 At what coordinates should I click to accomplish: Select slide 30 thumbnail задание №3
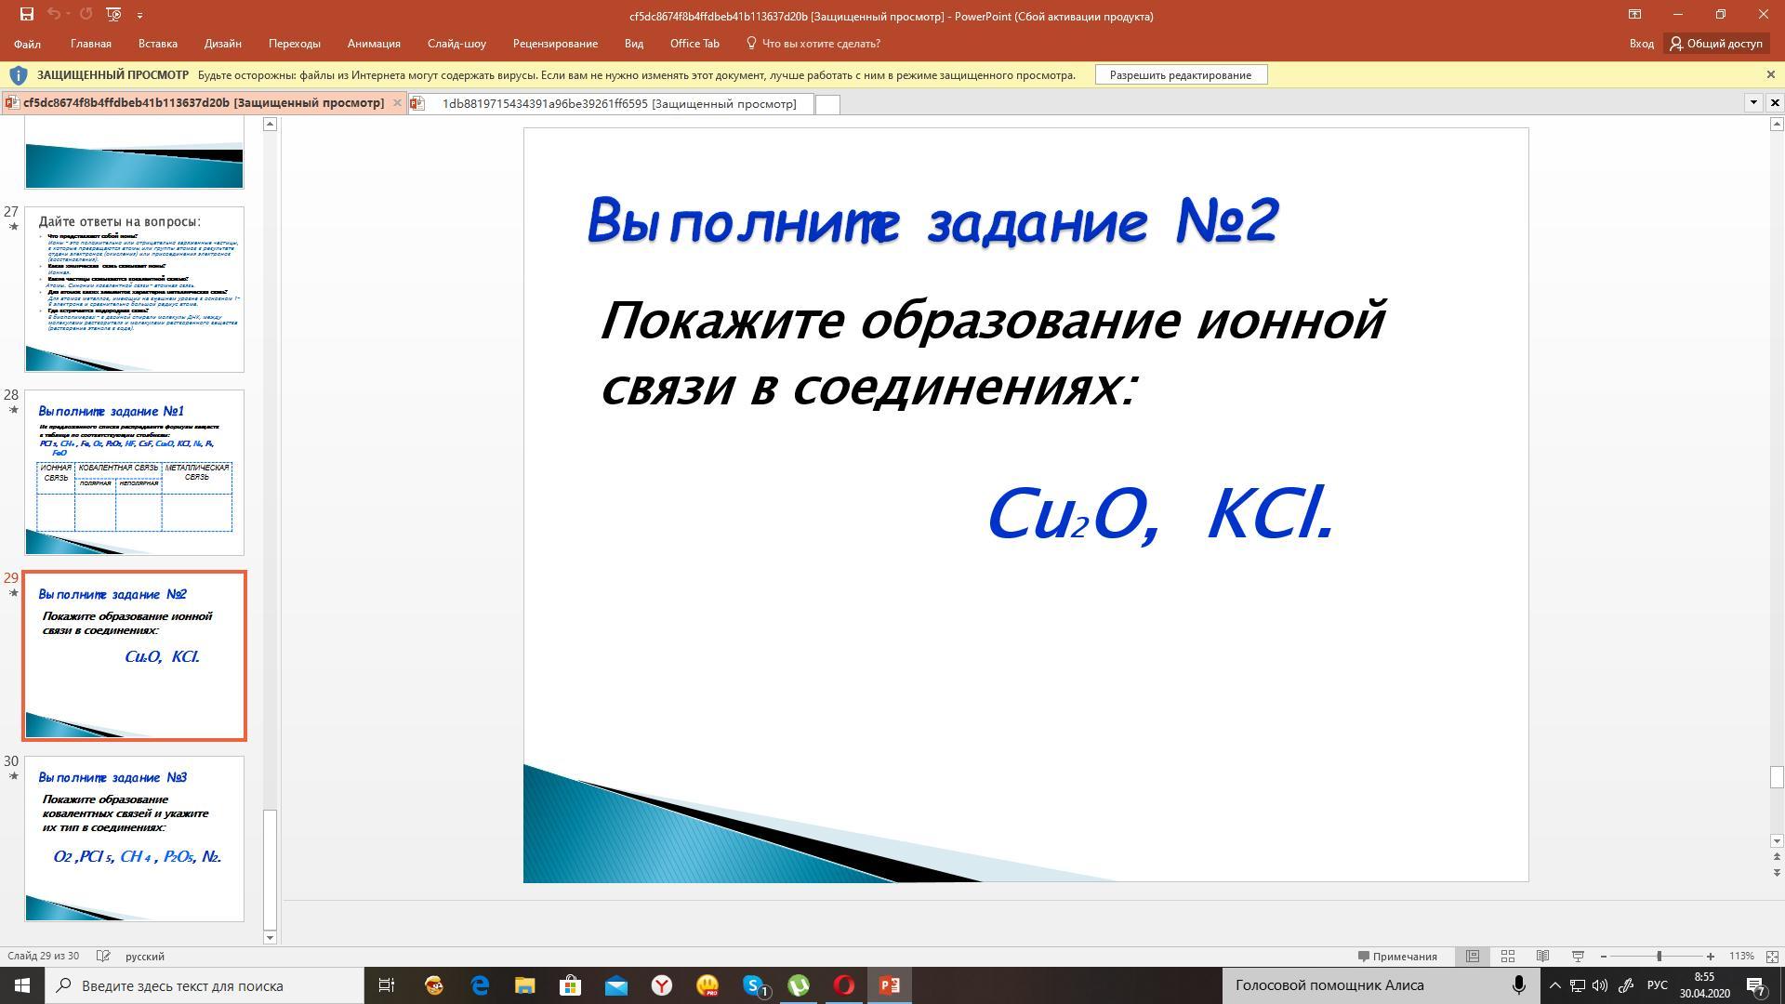click(134, 838)
